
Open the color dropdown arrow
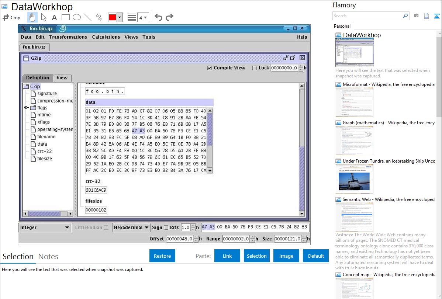click(x=120, y=17)
